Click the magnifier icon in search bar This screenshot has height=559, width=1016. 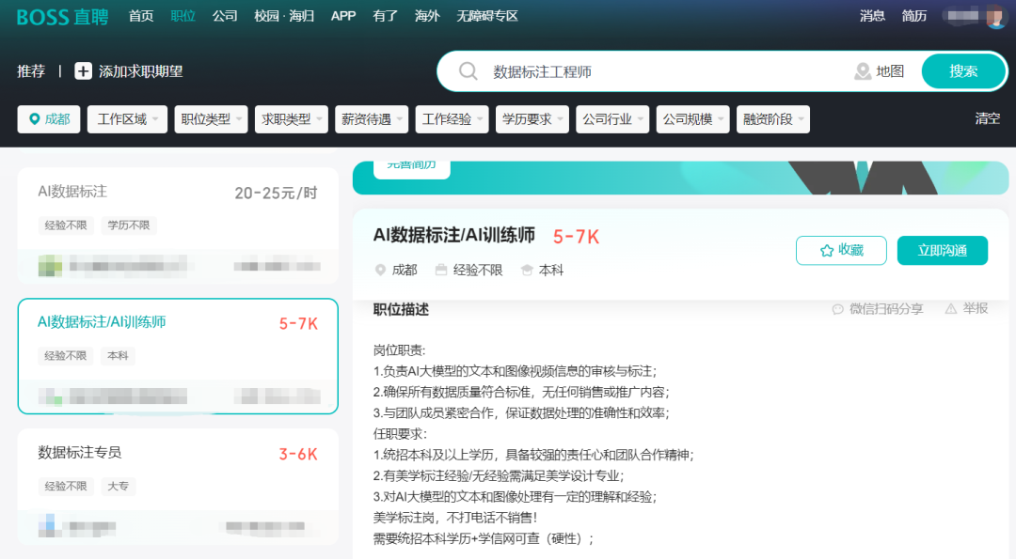coord(468,71)
